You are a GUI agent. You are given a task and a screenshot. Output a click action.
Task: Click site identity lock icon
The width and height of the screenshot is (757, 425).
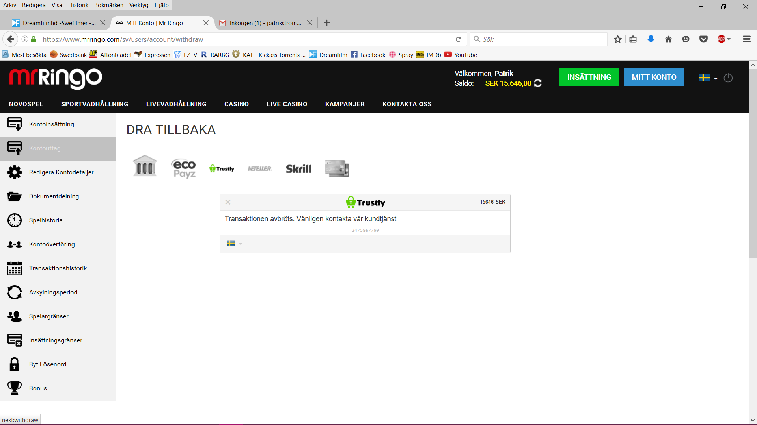click(34, 39)
